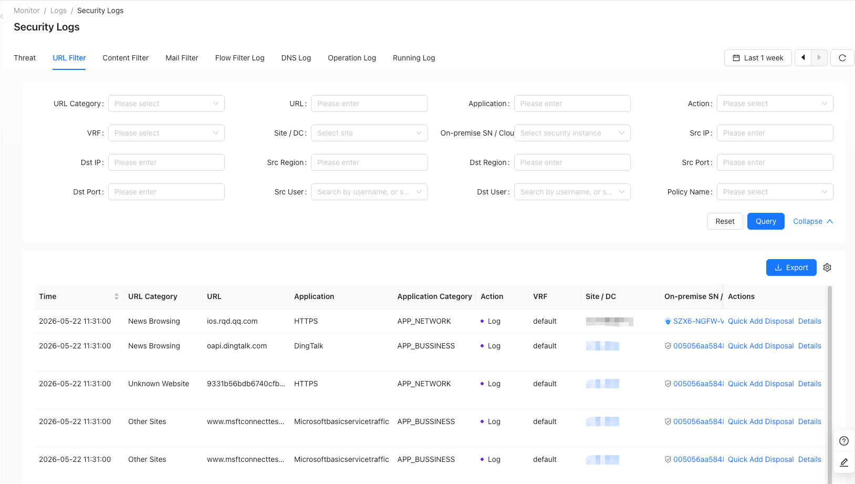Click the Src Region input field
This screenshot has width=855, height=484.
(369, 162)
